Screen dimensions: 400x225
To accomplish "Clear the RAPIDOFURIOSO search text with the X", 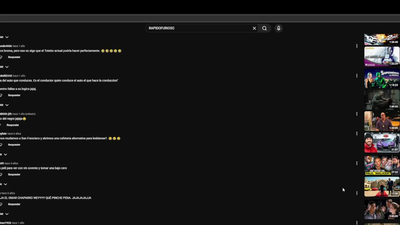I will pyautogui.click(x=254, y=28).
